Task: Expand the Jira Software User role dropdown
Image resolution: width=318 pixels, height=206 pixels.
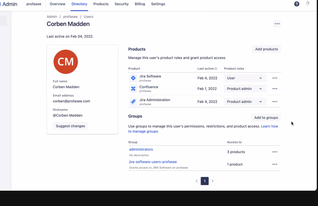Action: pyautogui.click(x=245, y=78)
